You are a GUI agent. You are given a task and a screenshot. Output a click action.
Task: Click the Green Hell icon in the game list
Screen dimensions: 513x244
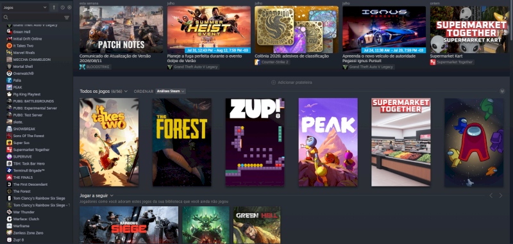point(9,31)
